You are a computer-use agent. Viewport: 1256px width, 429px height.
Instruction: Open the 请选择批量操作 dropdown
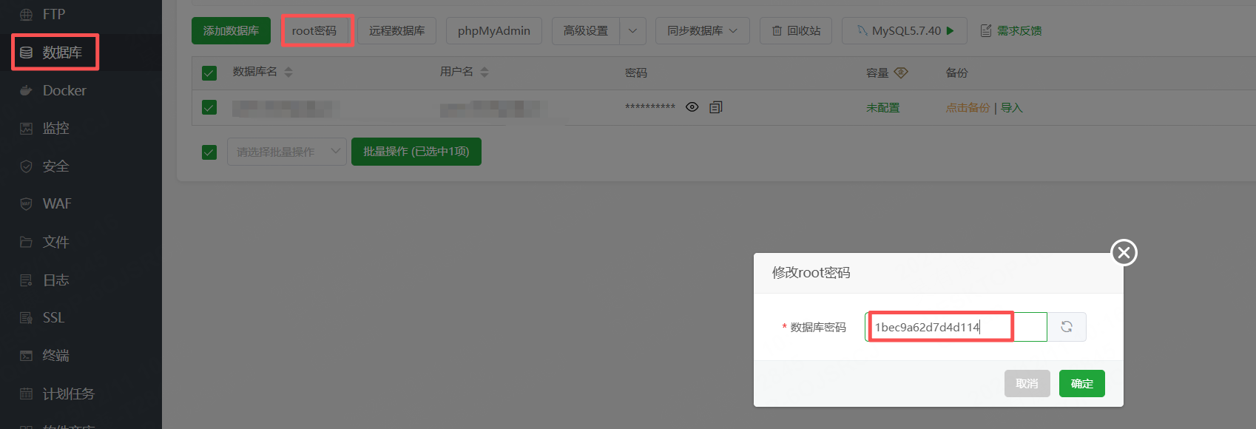[x=287, y=152]
